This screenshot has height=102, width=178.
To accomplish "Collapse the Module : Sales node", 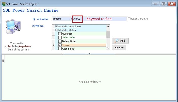I will coord(56,30).
